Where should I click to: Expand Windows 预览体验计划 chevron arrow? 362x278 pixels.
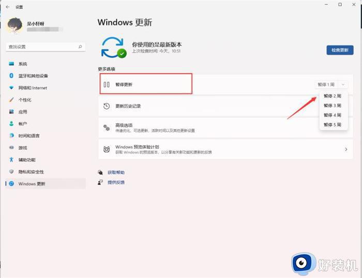[x=346, y=149]
